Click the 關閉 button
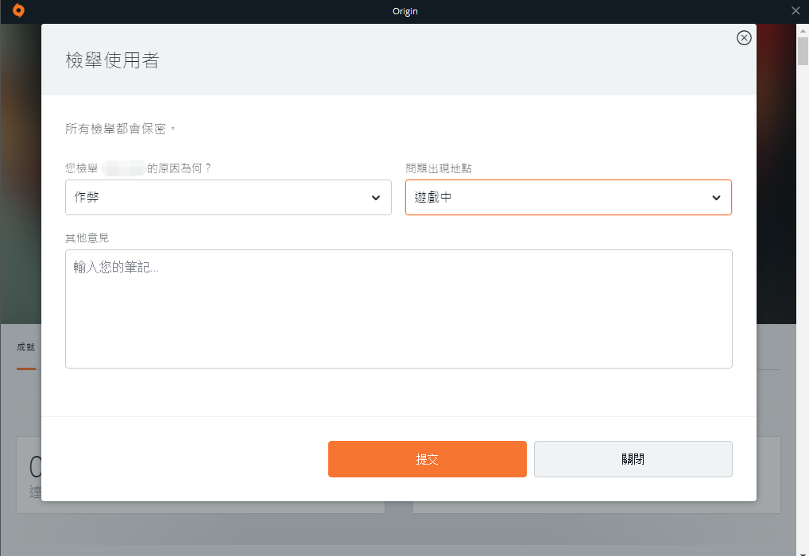Screen dimensions: 809x556 pyautogui.click(x=633, y=459)
